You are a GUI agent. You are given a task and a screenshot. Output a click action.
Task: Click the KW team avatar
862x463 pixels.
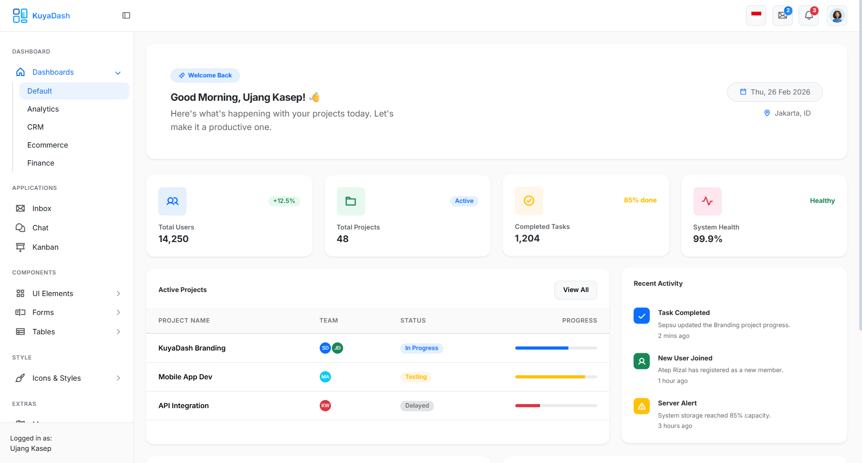(x=325, y=405)
